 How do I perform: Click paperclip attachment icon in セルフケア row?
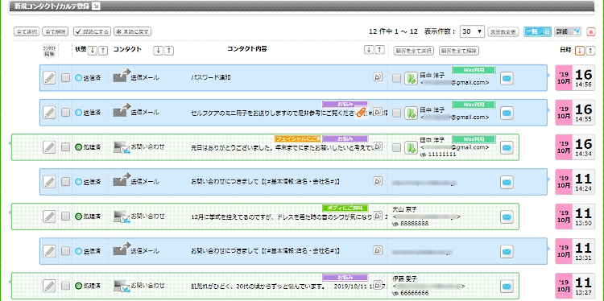[361, 112]
